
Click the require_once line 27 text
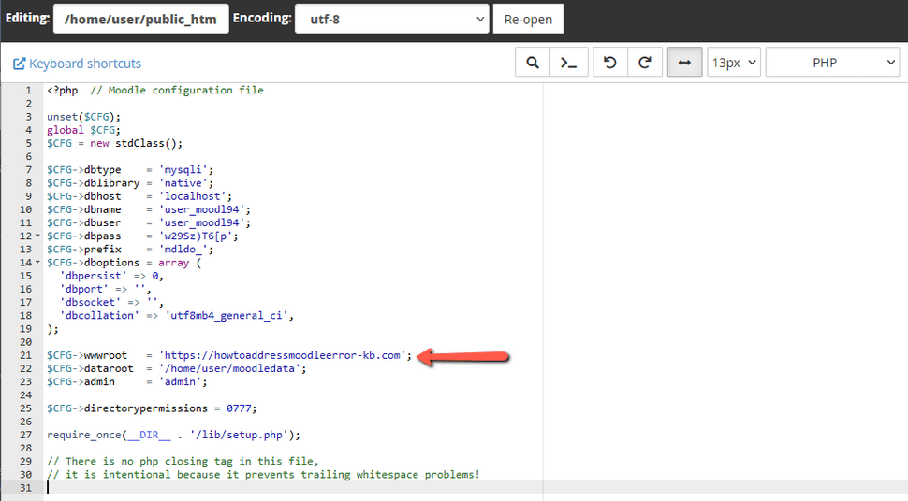point(174,435)
